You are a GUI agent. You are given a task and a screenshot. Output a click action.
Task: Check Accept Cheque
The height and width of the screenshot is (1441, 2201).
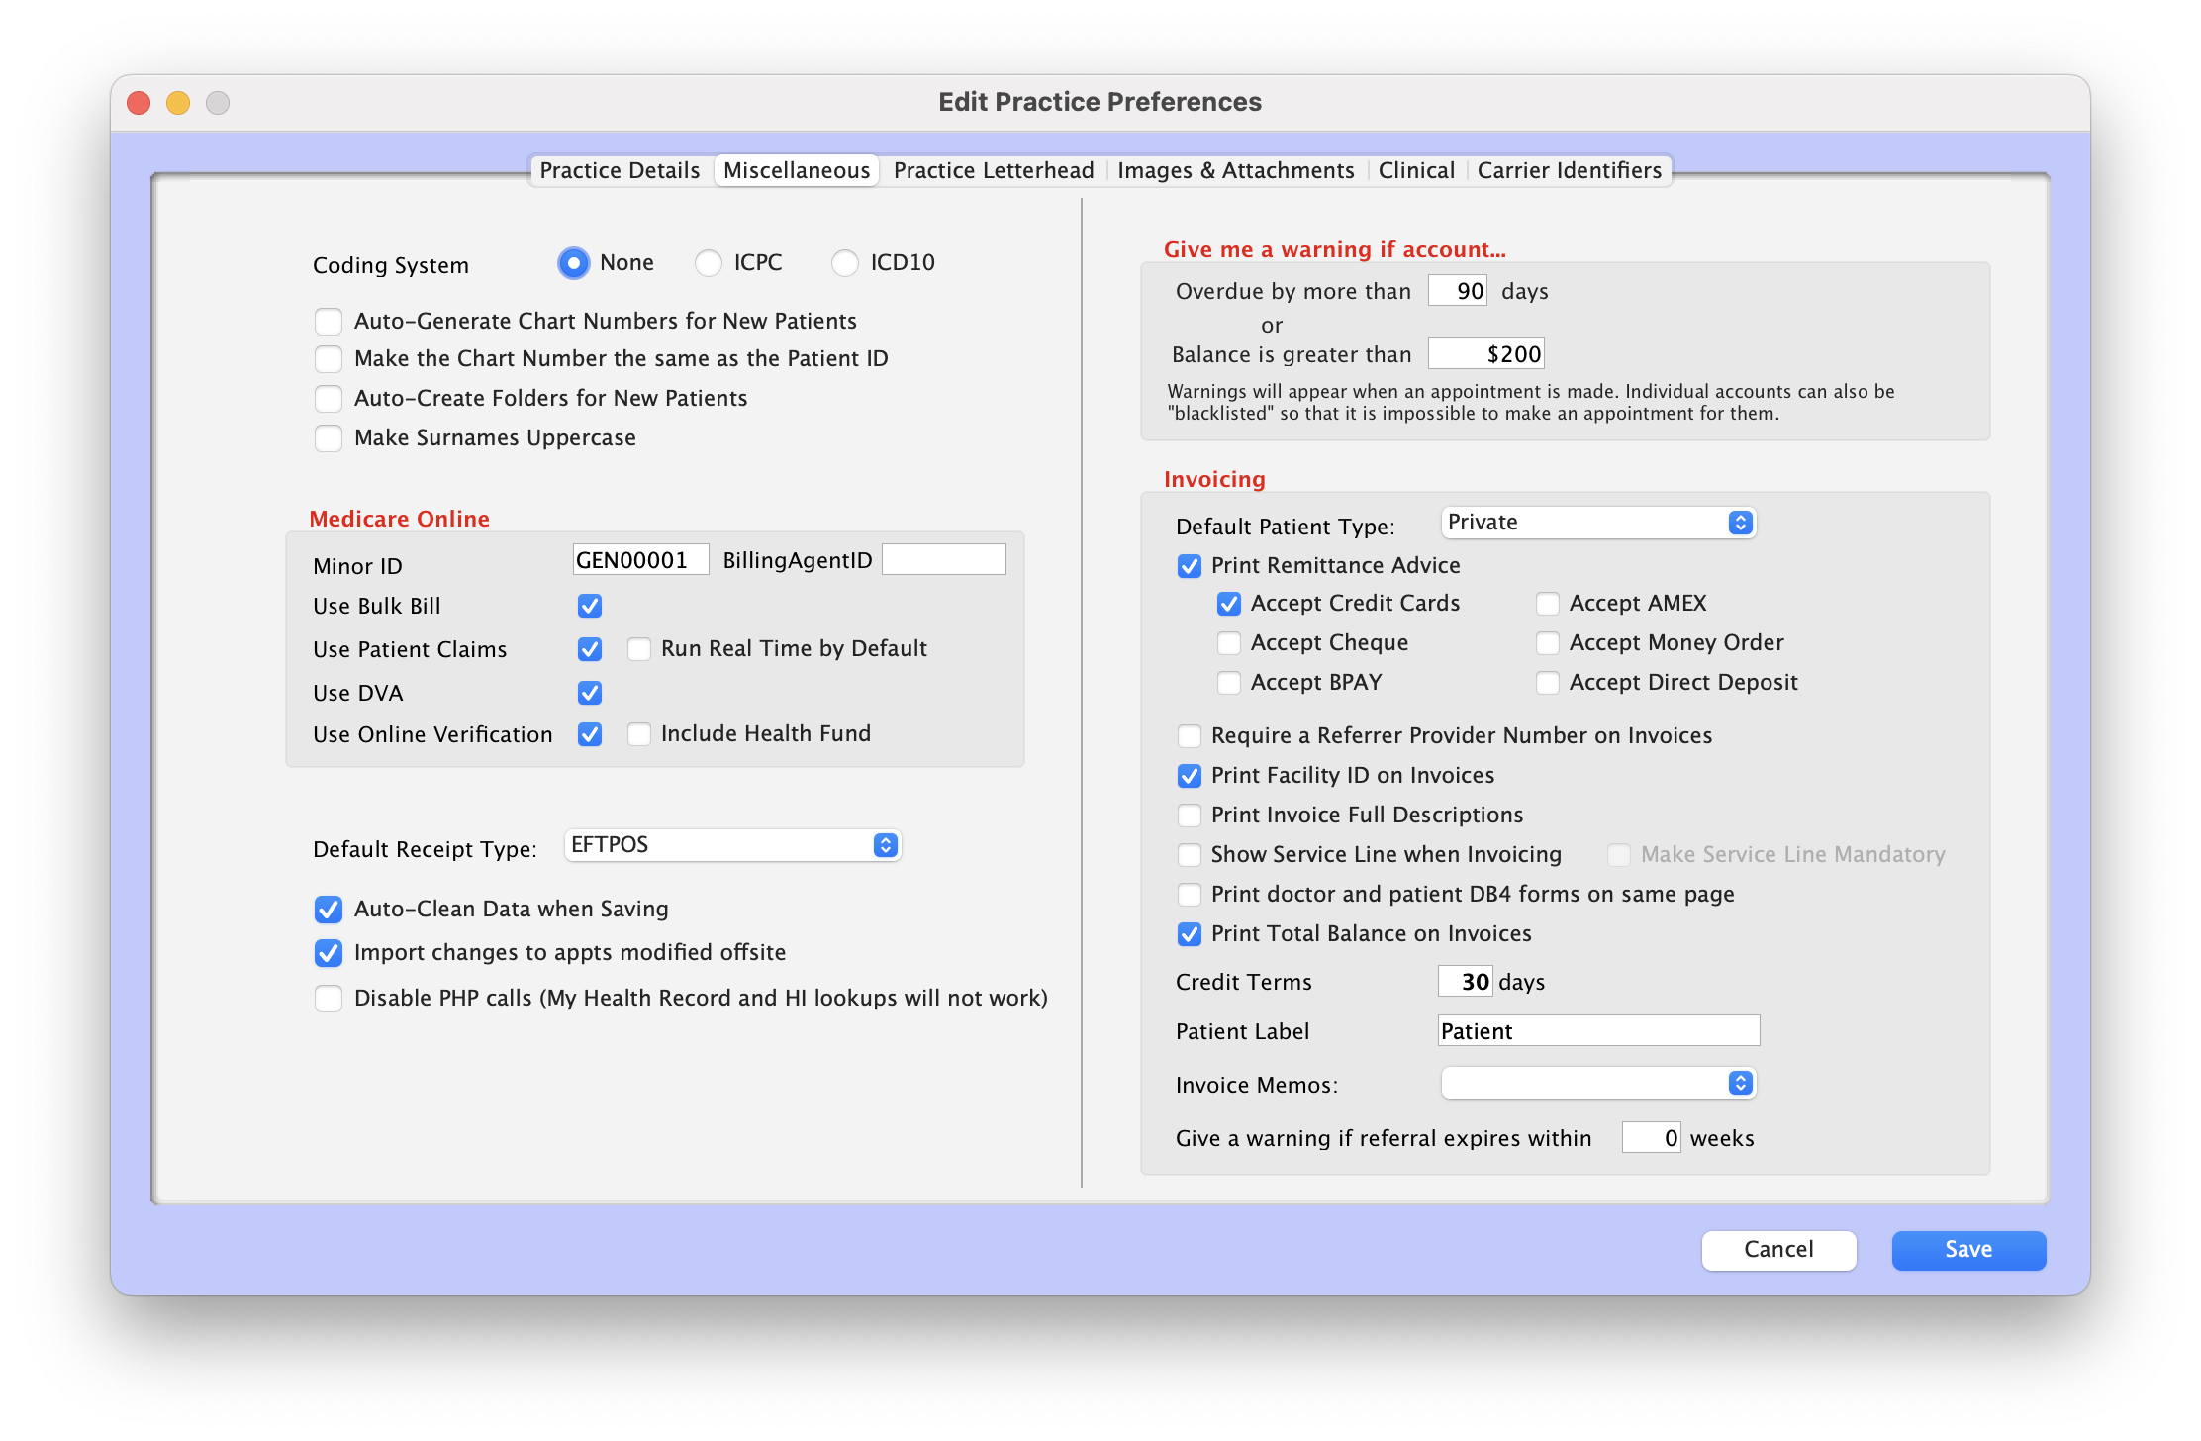tap(1229, 643)
